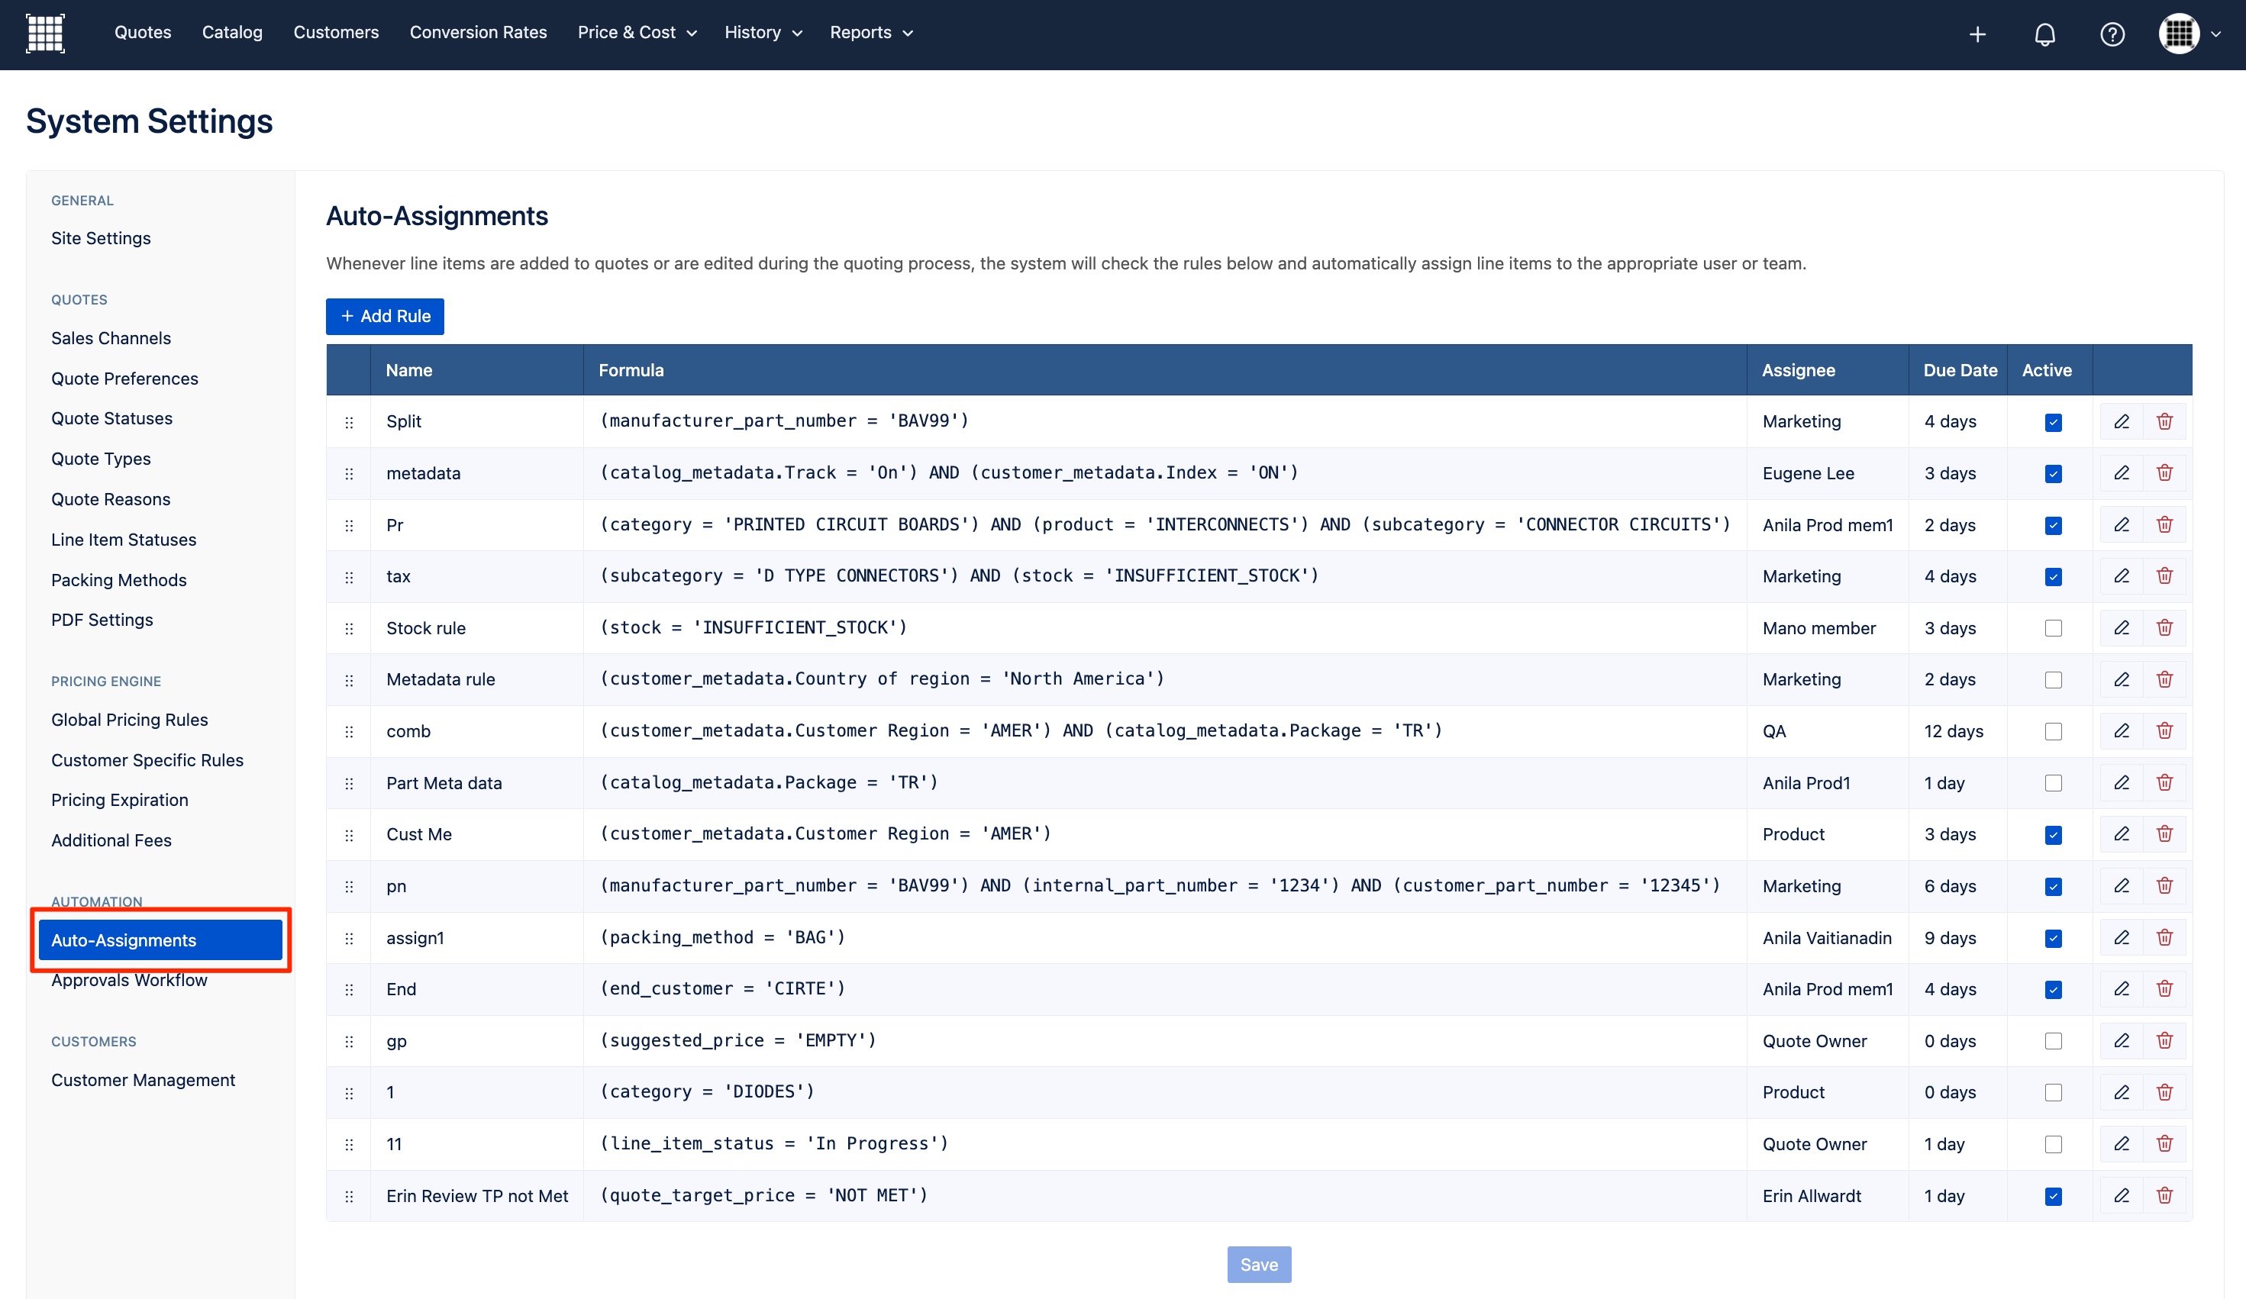Edit the Split rule with pencil icon
This screenshot has width=2246, height=1299.
coord(2122,421)
